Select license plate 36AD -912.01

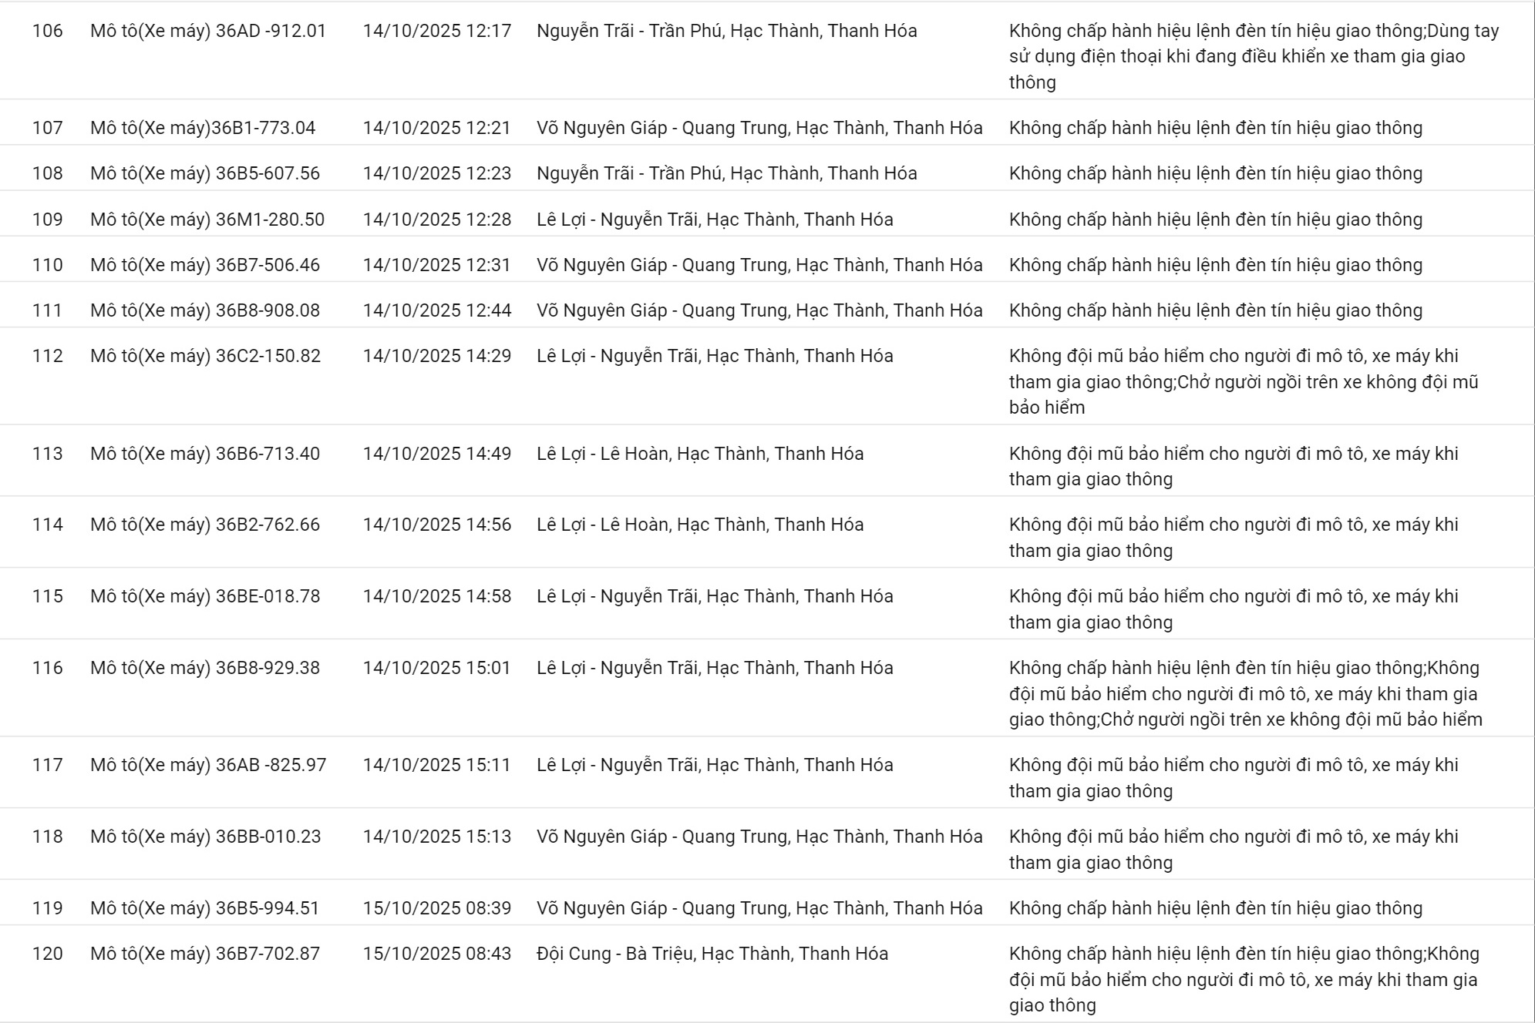(x=208, y=32)
